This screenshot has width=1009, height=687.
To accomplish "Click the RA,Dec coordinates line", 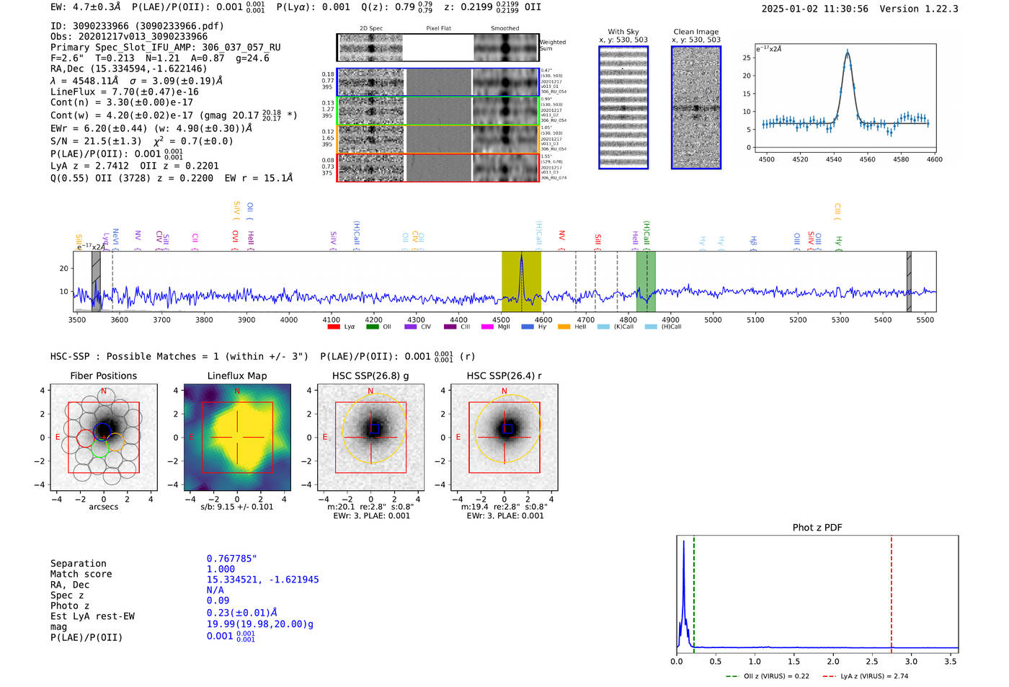I will (129, 69).
